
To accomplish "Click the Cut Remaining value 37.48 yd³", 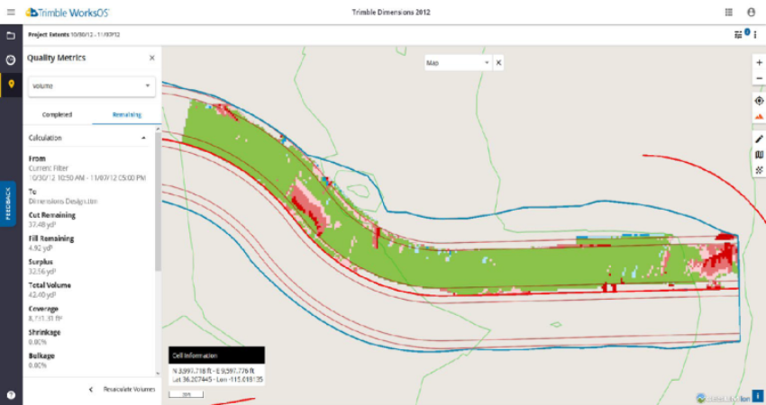I will 42,224.
